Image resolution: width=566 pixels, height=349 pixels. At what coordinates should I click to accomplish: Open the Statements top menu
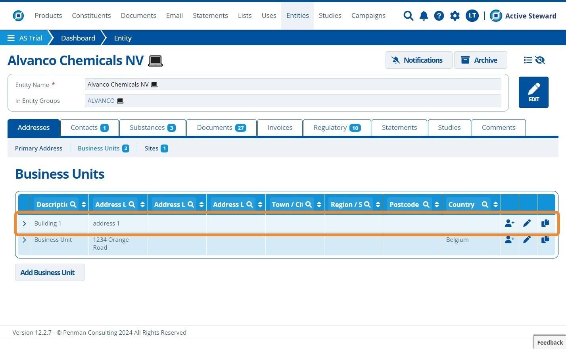pos(210,15)
